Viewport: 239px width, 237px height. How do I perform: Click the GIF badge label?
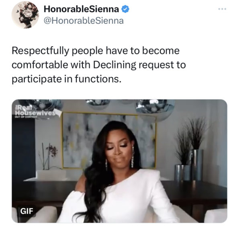(x=27, y=211)
